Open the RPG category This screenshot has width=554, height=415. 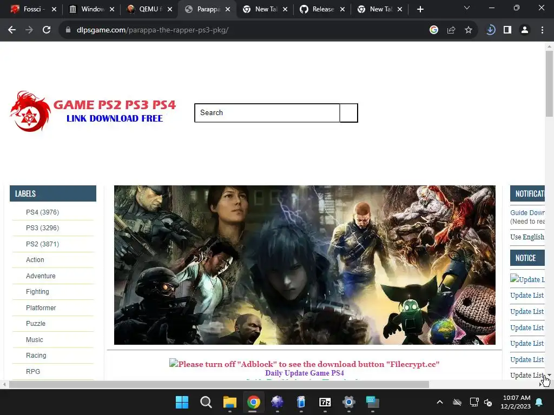click(x=33, y=371)
